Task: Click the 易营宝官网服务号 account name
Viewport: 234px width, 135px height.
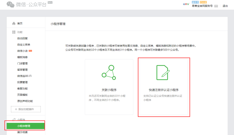Action: (202, 6)
